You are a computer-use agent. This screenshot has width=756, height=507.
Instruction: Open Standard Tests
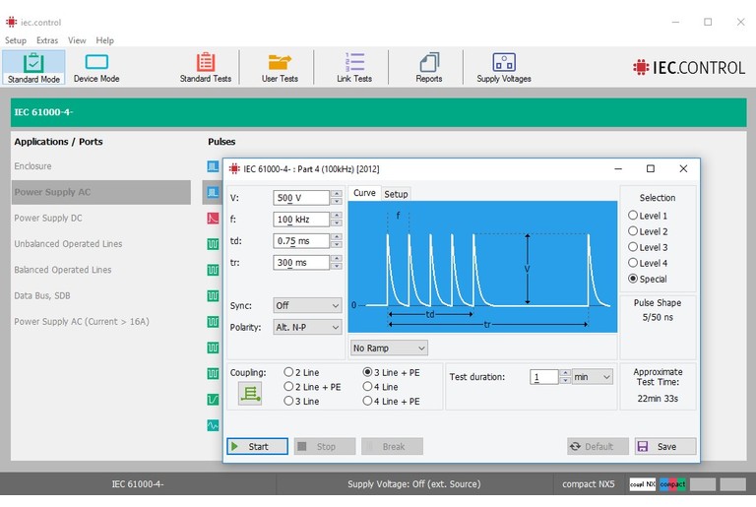coord(205,67)
